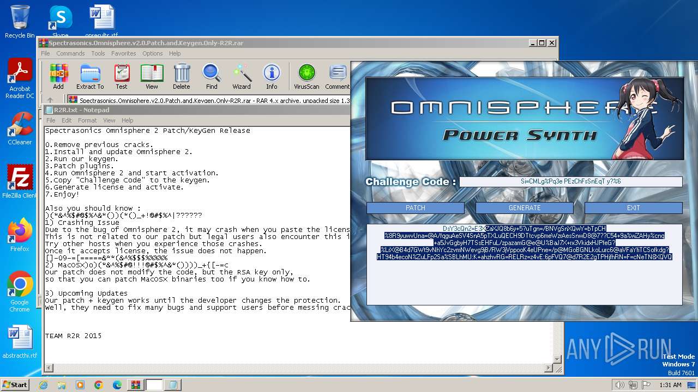Select Acrobat Reader DC desktop icon
This screenshot has height=392, width=698.
(20, 79)
